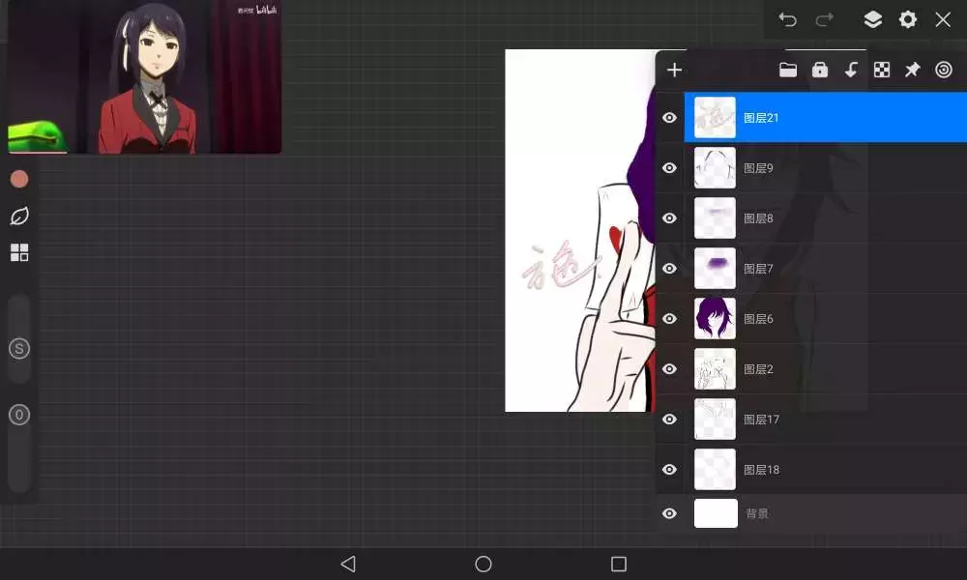Click the 图层6 layer name
The image size is (967, 580).
coord(758,319)
